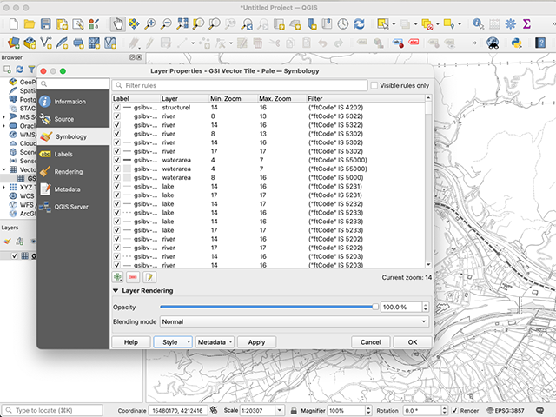The height and width of the screenshot is (417, 556).
Task: Open the Rendering tab in sidebar
Action: click(68, 171)
